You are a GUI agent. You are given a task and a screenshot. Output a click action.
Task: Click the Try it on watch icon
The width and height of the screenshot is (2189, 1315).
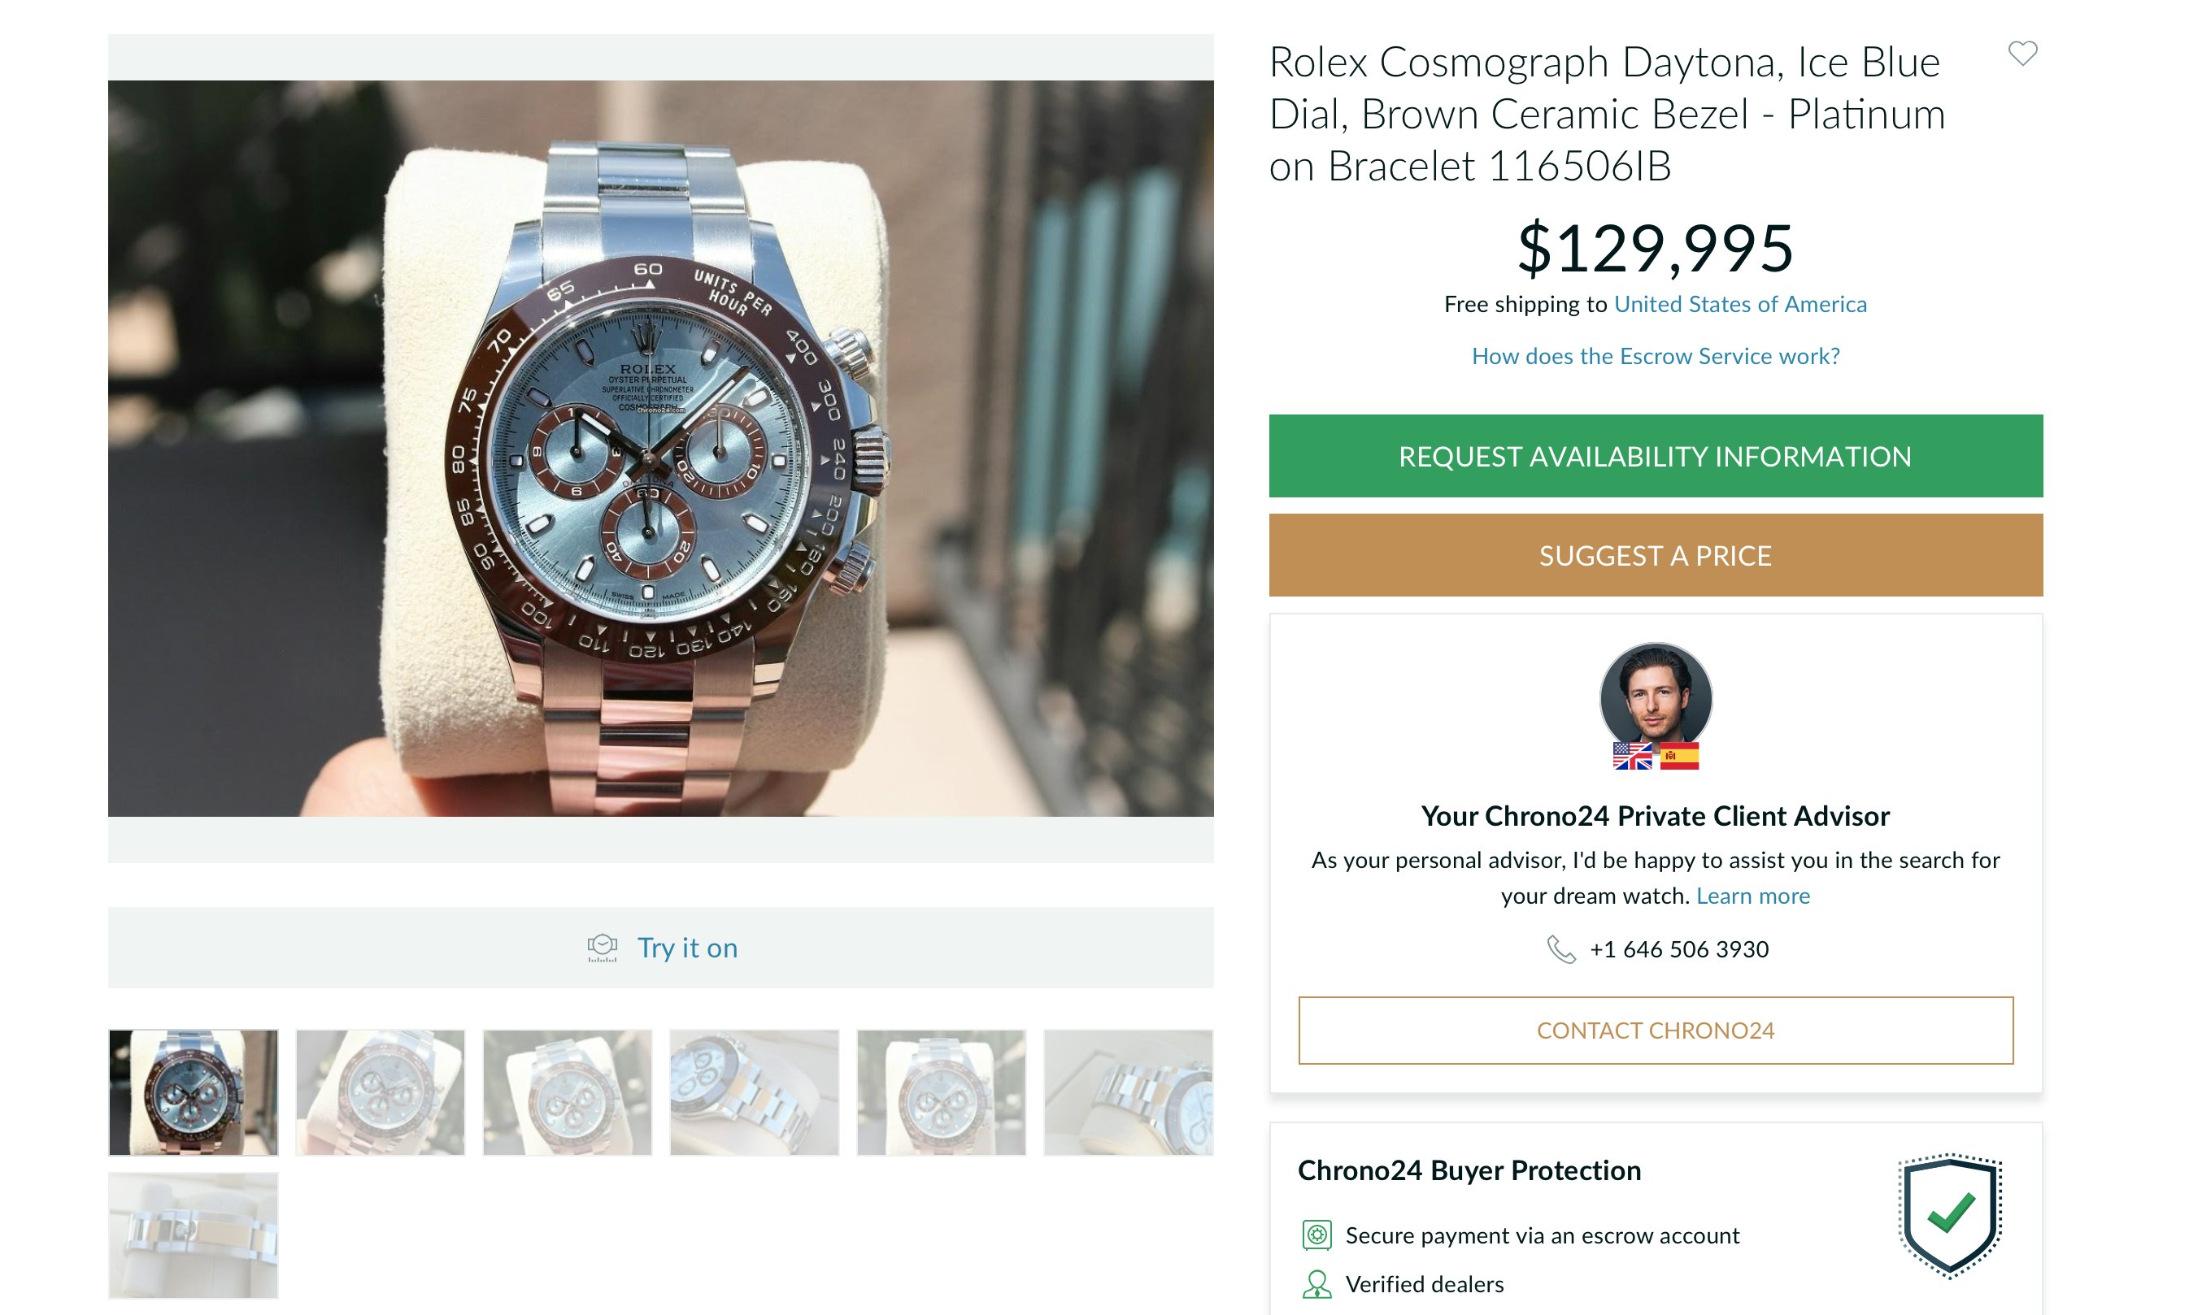[602, 948]
